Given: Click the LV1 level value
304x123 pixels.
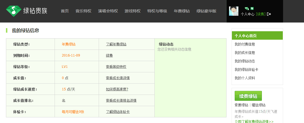Looking at the screenshot, I should click(65, 67).
